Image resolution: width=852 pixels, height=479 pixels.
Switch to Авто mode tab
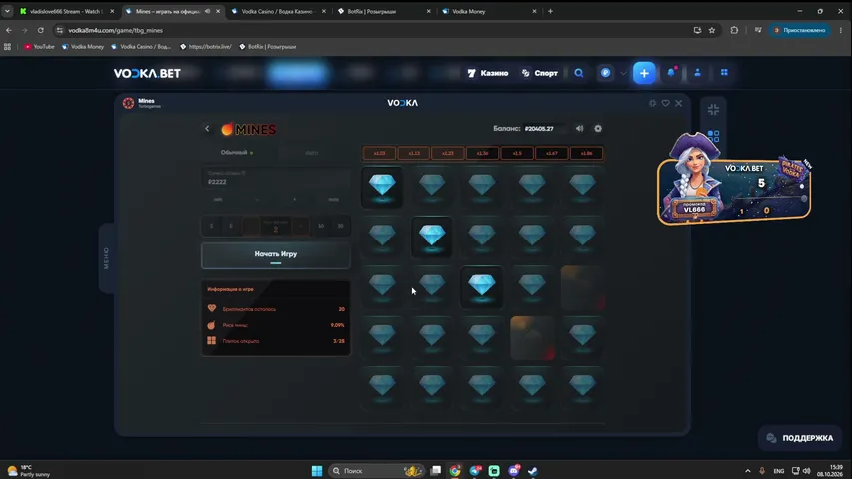click(x=312, y=153)
